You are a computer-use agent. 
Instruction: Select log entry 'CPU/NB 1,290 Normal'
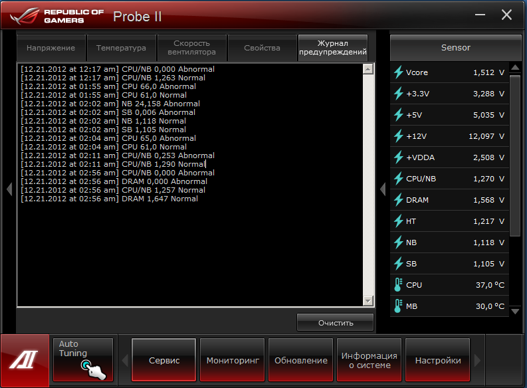tap(113, 164)
